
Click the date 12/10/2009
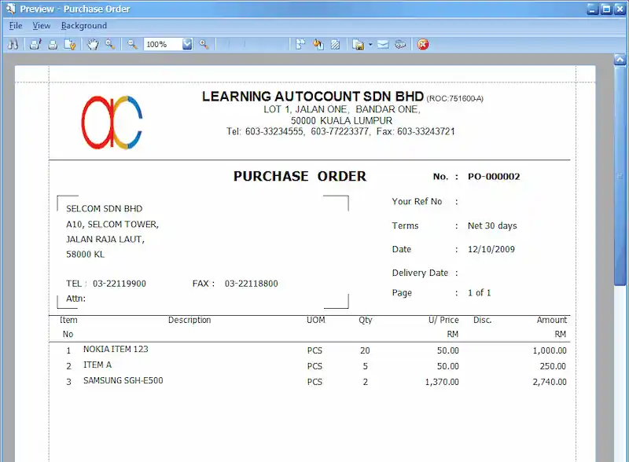(491, 249)
